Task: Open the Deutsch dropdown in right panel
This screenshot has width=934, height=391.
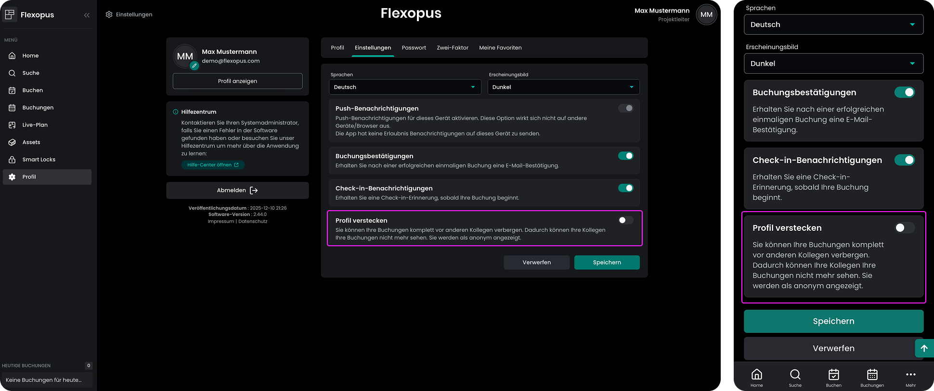Action: [x=833, y=25]
